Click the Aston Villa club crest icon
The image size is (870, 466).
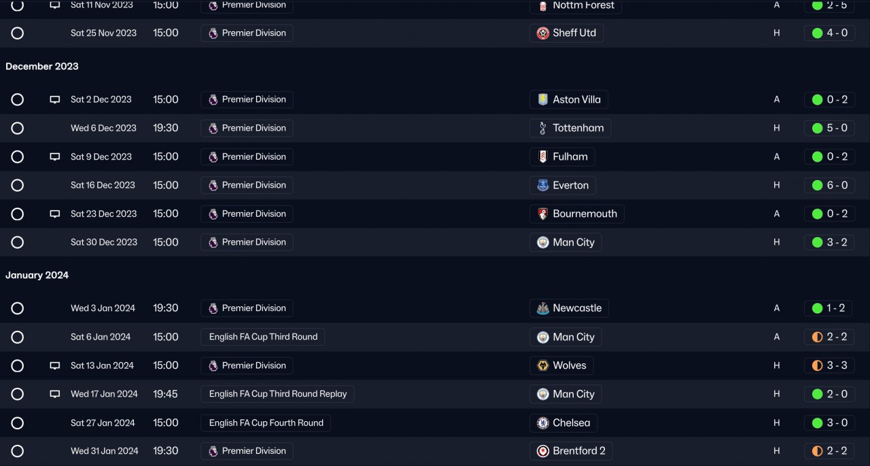coord(542,99)
